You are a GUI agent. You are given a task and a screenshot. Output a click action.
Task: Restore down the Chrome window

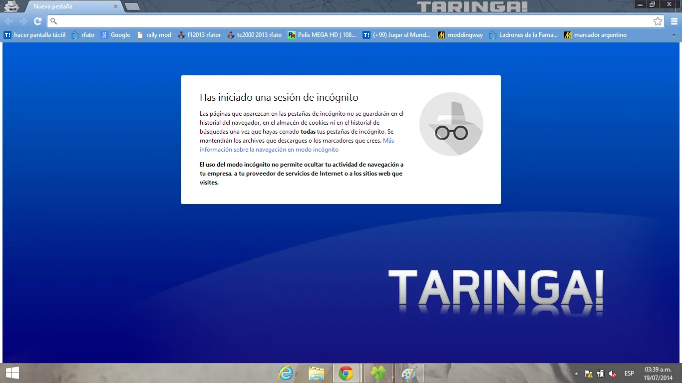pos(652,4)
